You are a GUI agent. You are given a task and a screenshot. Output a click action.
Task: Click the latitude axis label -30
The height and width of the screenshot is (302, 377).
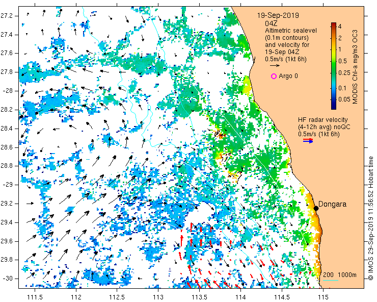point(9,279)
